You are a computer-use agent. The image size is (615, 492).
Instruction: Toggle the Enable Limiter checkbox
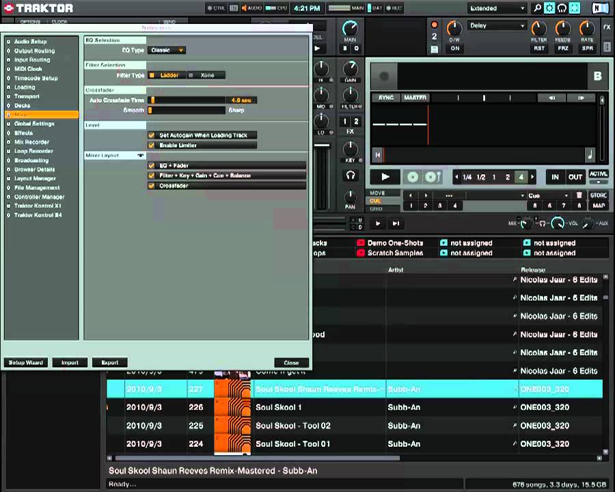152,145
